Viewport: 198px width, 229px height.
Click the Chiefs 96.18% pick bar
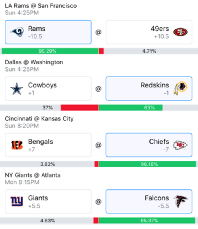[147, 164]
